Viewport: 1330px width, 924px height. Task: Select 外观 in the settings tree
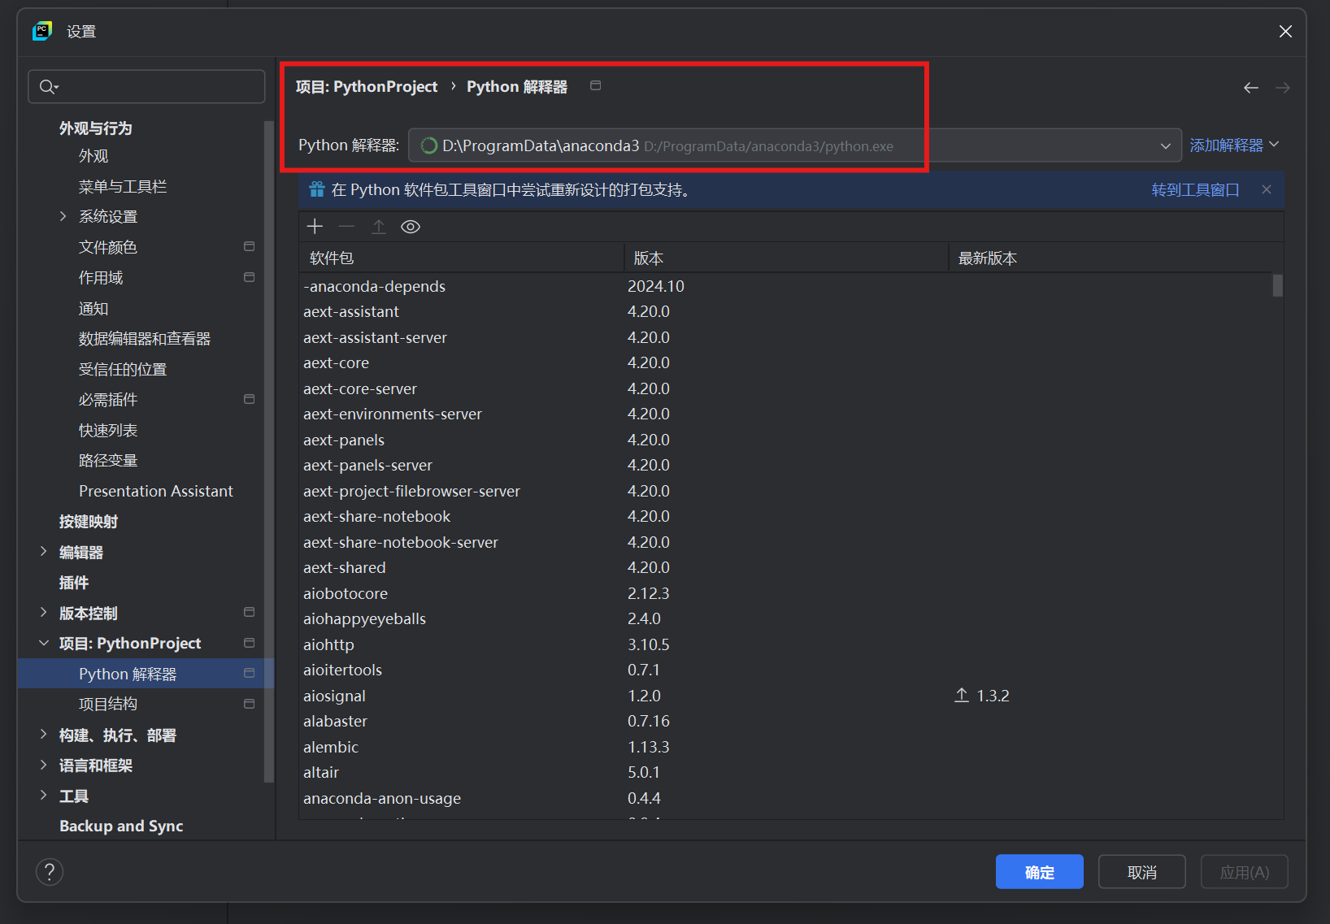point(93,156)
